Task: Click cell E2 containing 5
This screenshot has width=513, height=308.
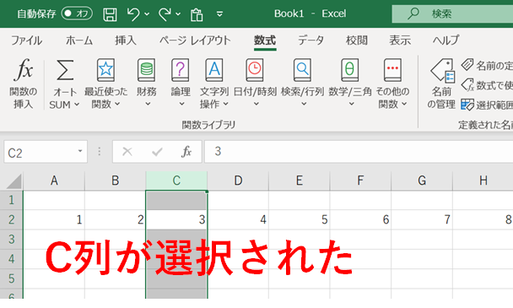Action: point(300,219)
